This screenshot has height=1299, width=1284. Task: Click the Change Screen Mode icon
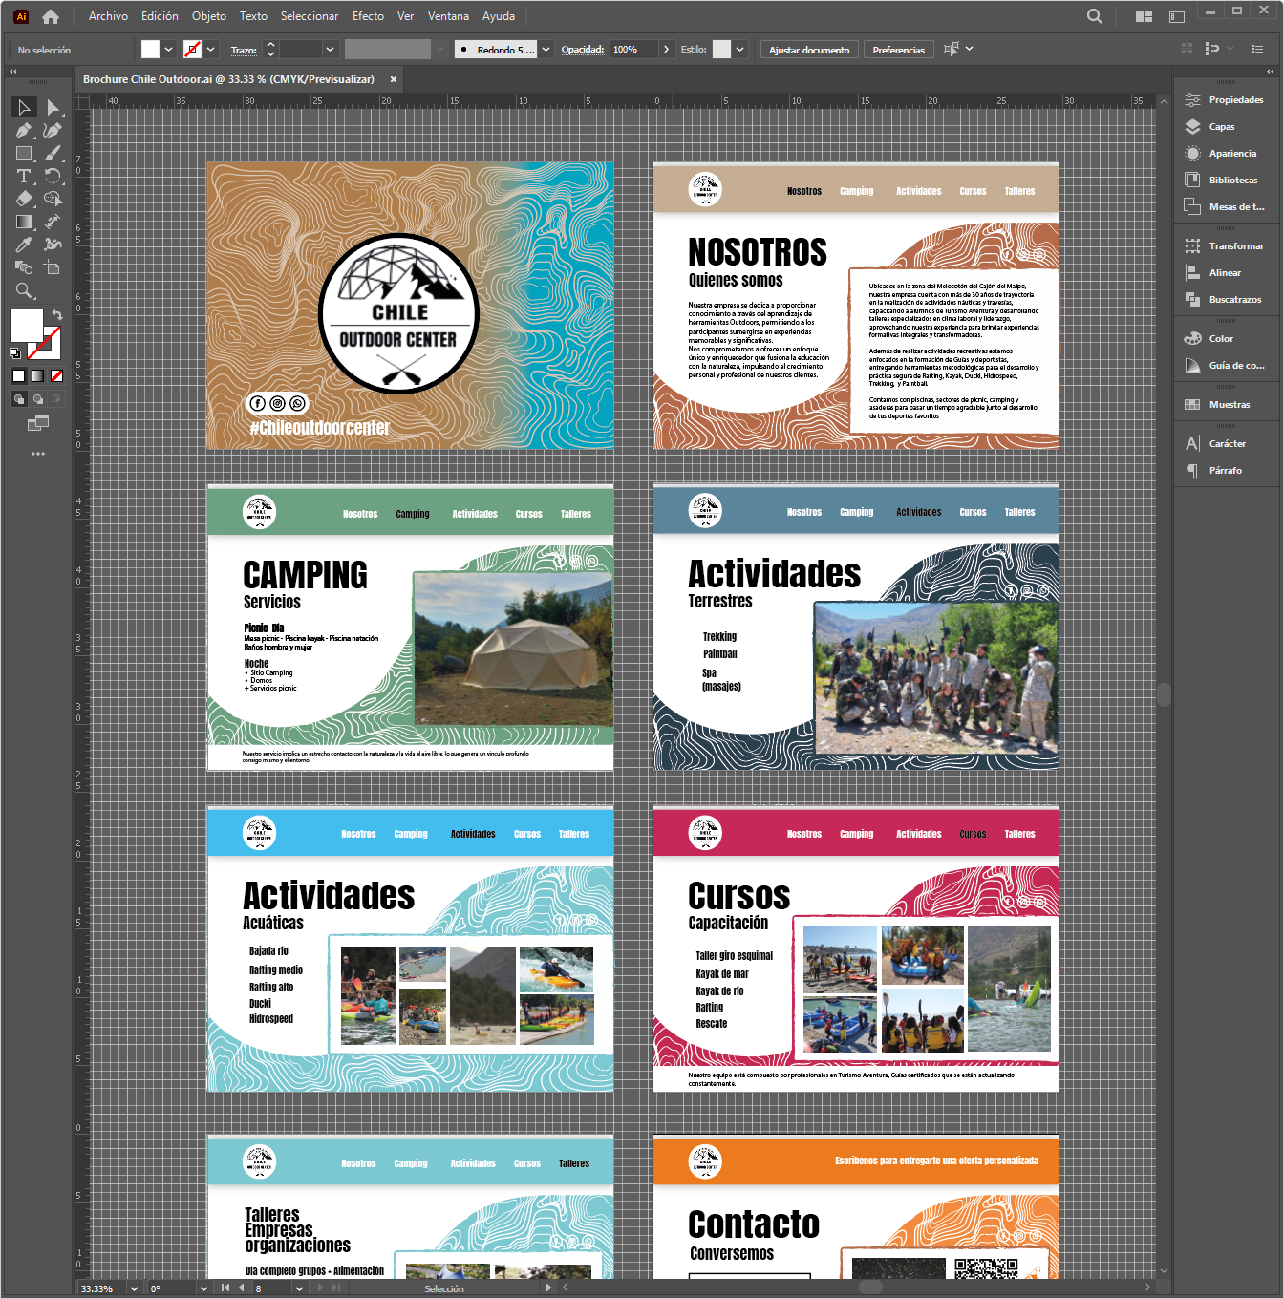pyautogui.click(x=38, y=423)
